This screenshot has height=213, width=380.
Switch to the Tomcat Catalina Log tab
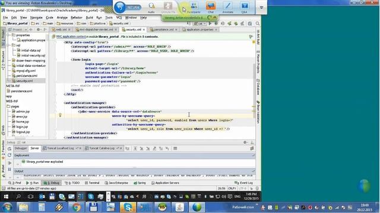[x=102, y=149]
